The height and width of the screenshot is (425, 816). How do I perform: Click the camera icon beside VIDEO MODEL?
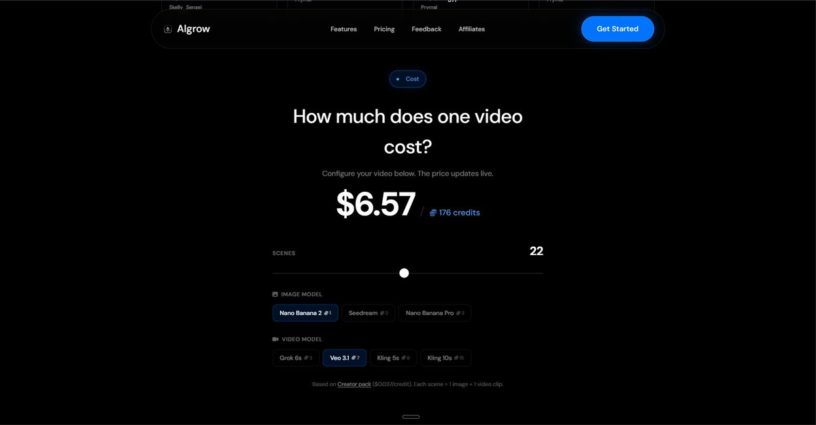[x=275, y=339]
